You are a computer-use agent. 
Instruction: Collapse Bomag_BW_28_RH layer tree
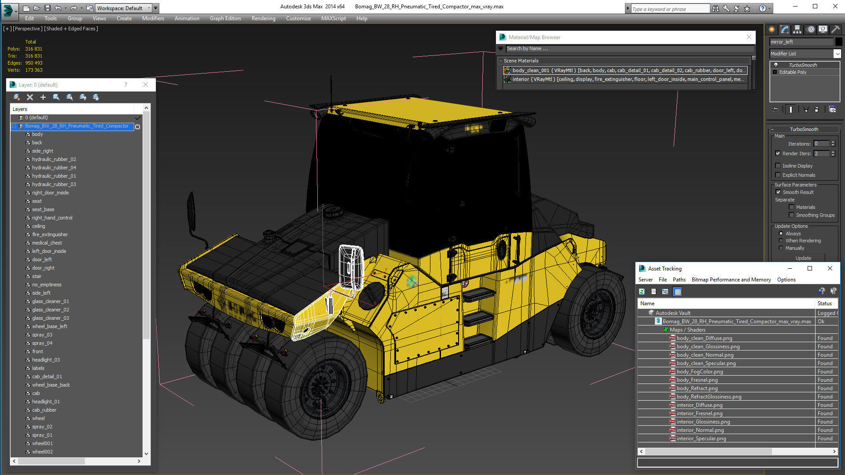[x=14, y=126]
